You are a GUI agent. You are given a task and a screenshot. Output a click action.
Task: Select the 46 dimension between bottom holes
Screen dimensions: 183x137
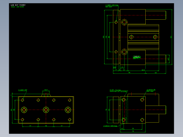46,126
